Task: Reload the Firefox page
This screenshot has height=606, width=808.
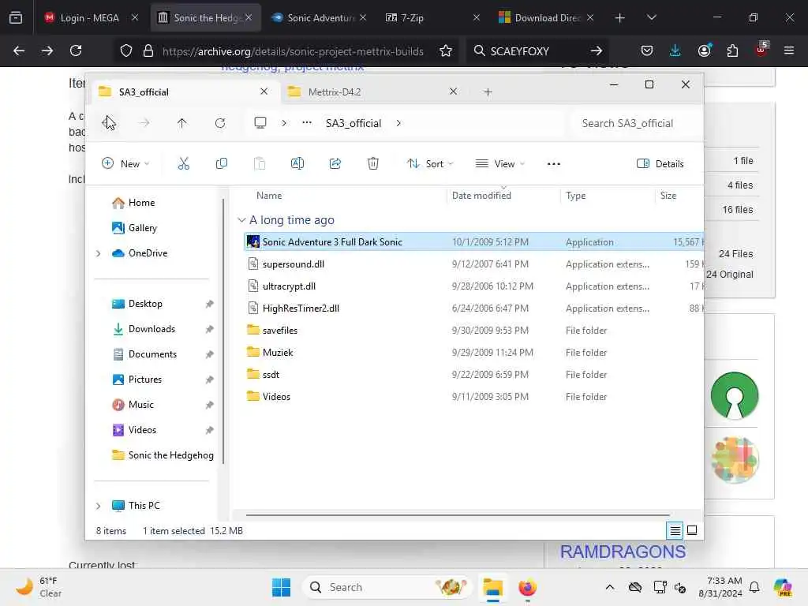Action: [x=76, y=50]
